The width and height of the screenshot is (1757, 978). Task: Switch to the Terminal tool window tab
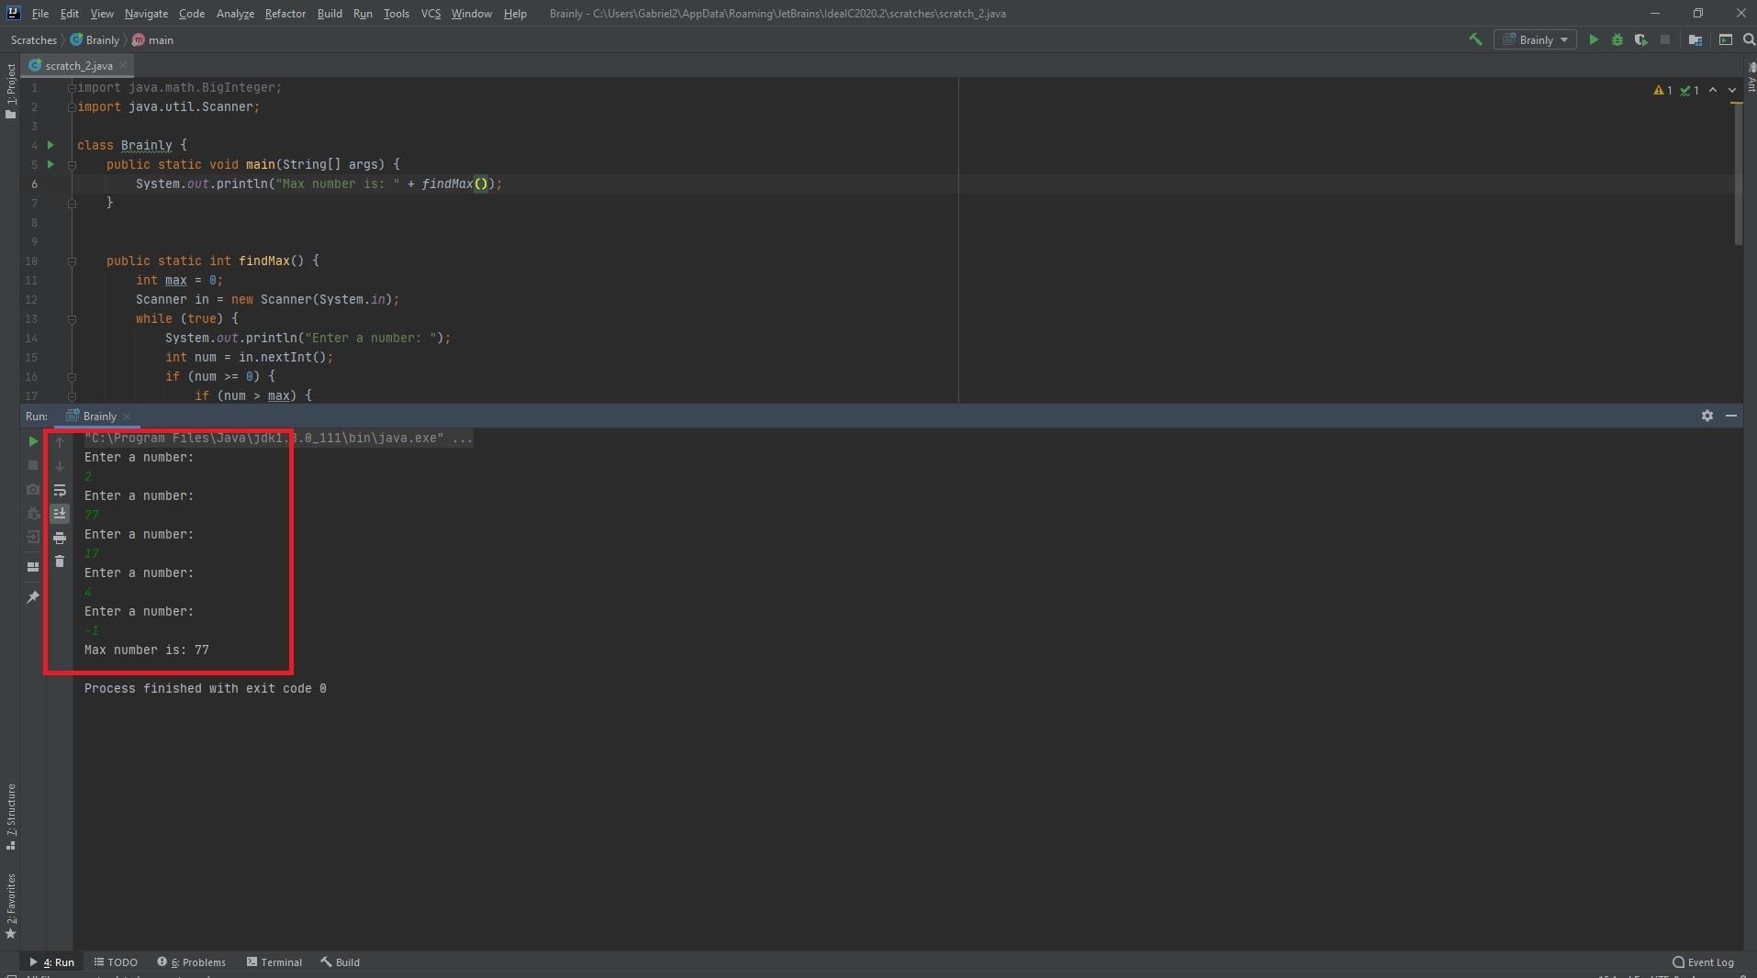pos(274,961)
